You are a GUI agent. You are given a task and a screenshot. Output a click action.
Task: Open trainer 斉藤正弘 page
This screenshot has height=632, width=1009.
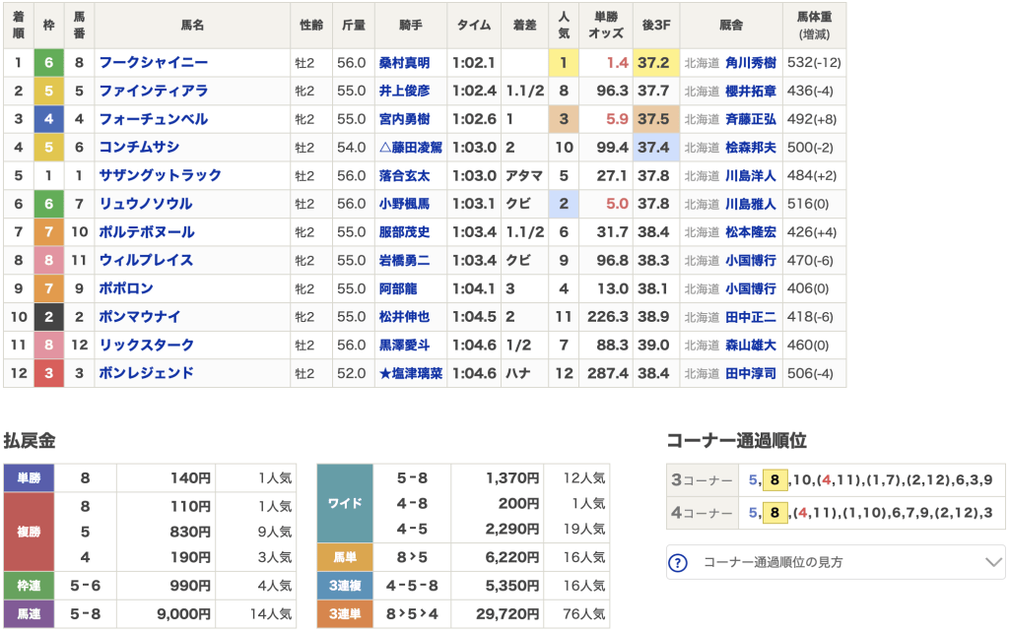pyautogui.click(x=751, y=119)
